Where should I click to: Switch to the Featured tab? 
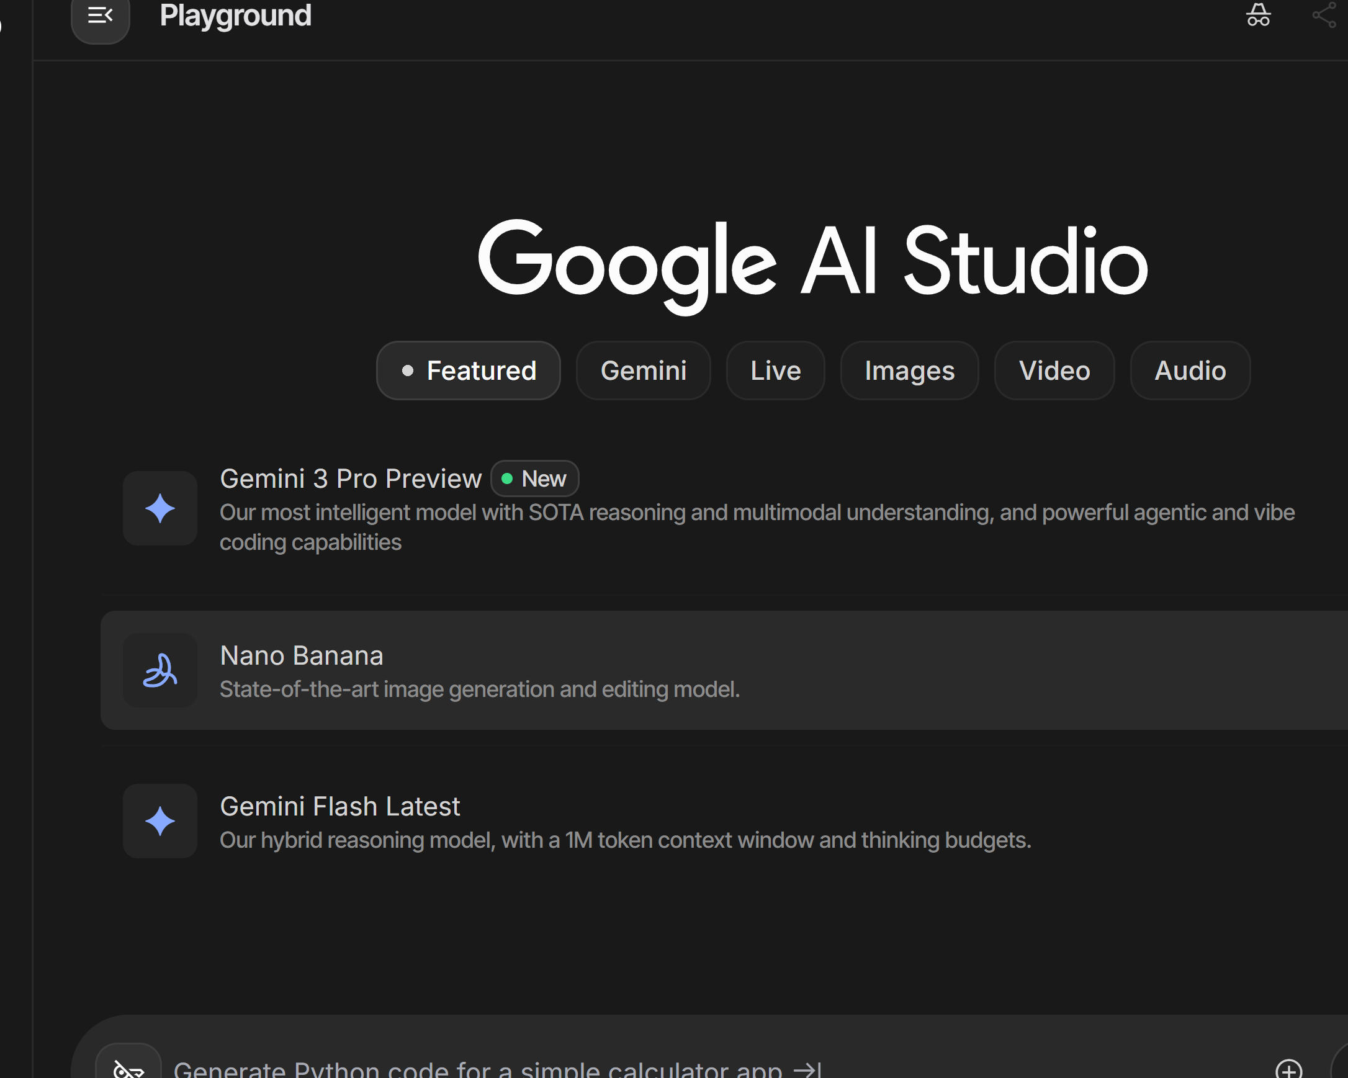click(x=469, y=370)
